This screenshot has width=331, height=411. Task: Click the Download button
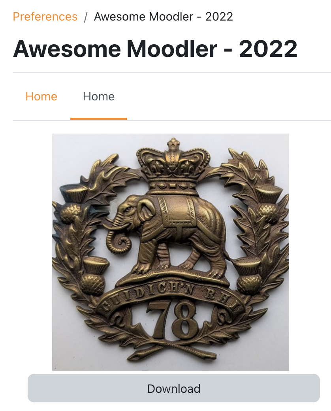click(x=173, y=388)
